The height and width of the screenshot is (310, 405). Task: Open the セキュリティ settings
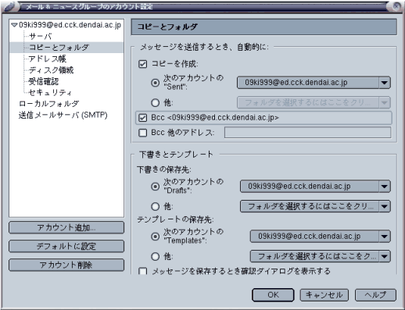[x=50, y=92]
